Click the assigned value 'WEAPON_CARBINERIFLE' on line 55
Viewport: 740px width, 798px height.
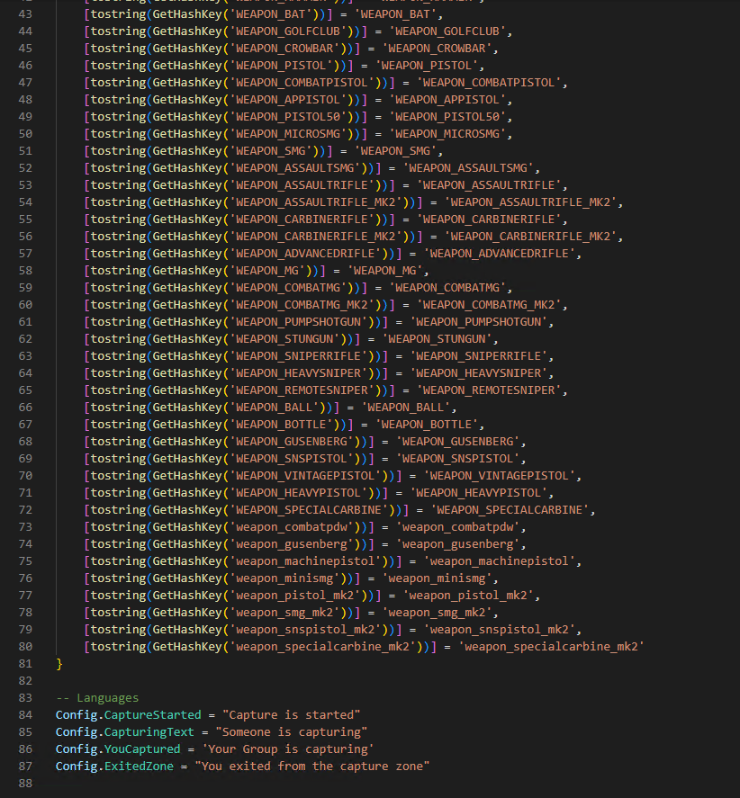tap(489, 220)
